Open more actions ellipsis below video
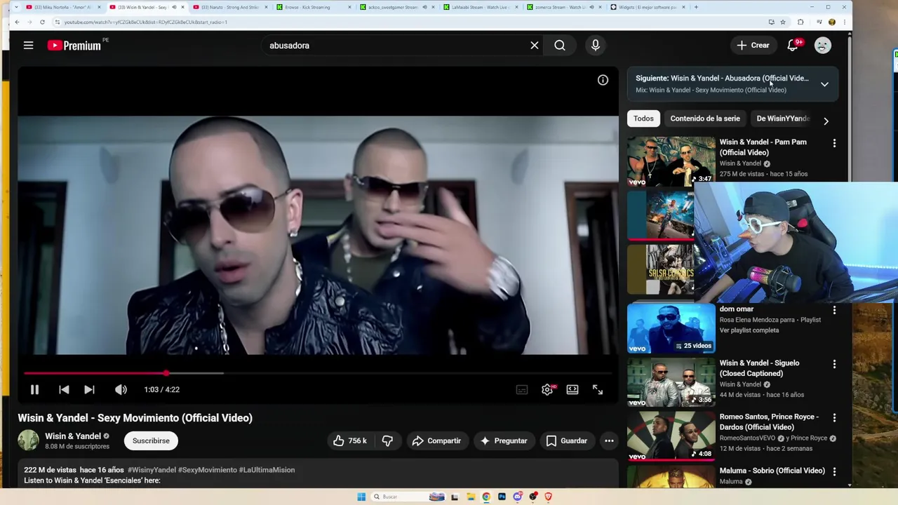This screenshot has height=505, width=898. click(609, 441)
